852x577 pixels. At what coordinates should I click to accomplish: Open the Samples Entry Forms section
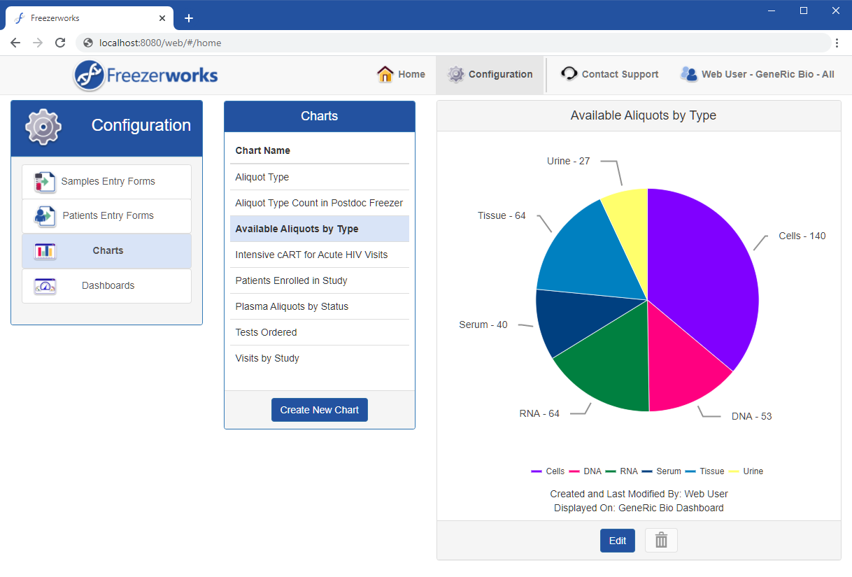click(106, 181)
